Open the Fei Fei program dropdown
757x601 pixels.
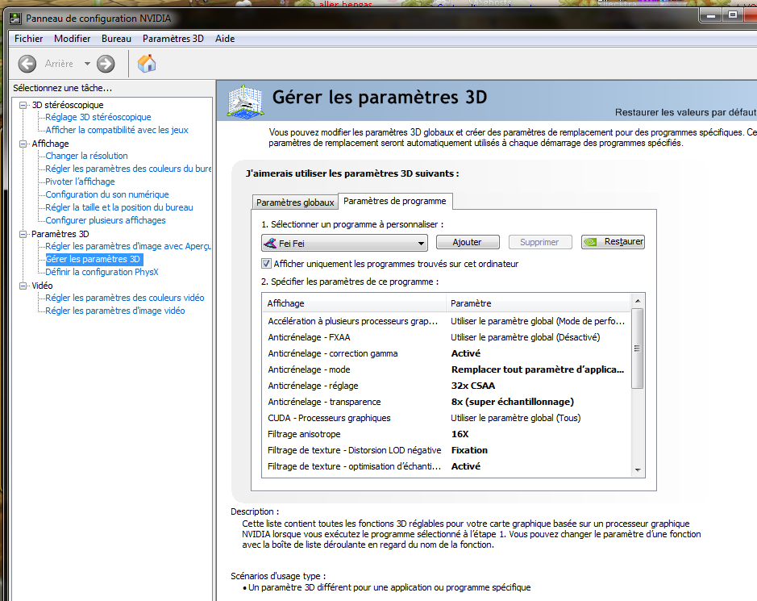click(x=345, y=243)
